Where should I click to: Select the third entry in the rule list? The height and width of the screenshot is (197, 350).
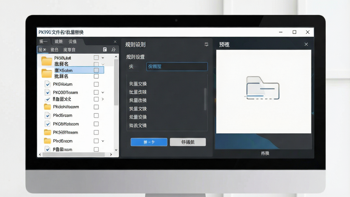138,100
